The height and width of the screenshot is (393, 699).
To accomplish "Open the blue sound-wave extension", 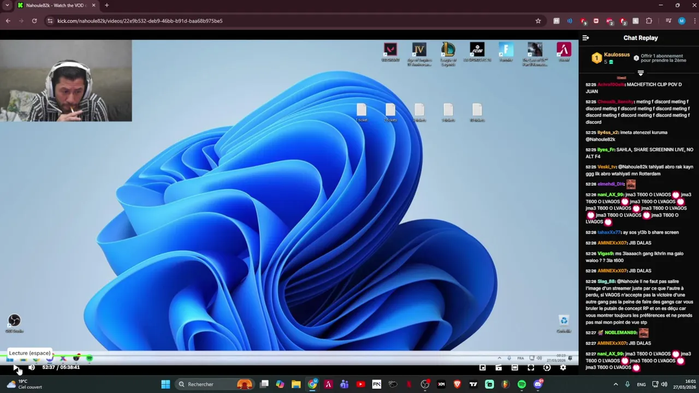I will tap(570, 21).
